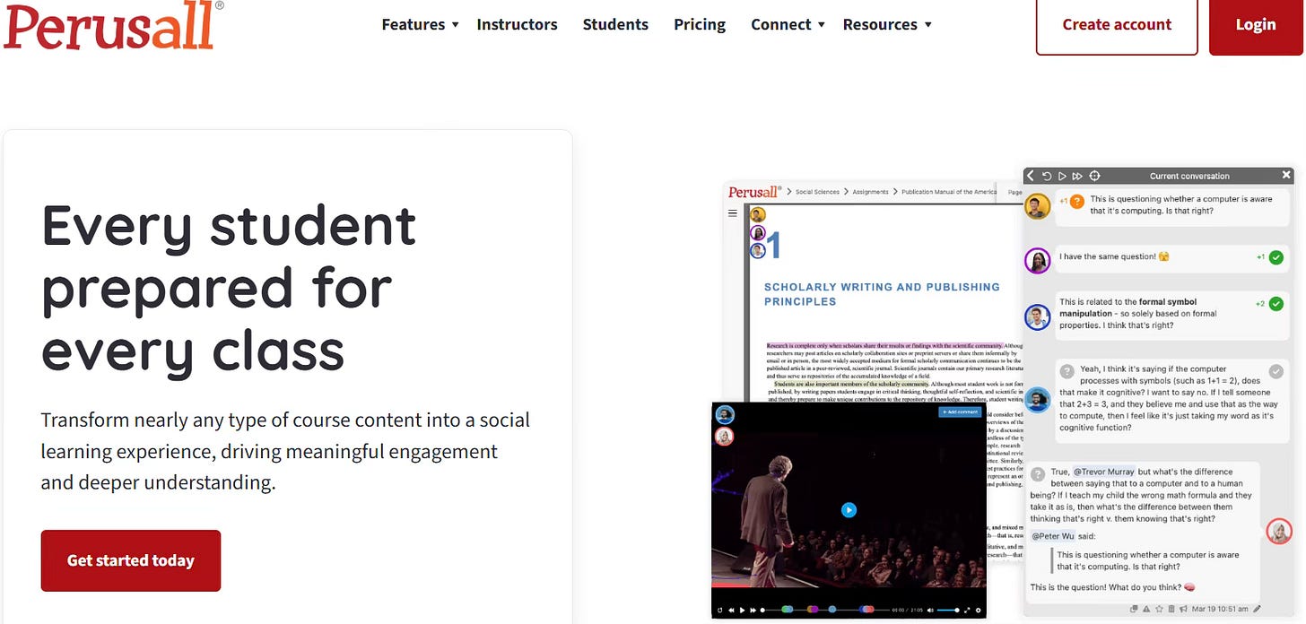Image resolution: width=1306 pixels, height=624 pixels.
Task: Open the video settings gear
Action: click(x=979, y=611)
